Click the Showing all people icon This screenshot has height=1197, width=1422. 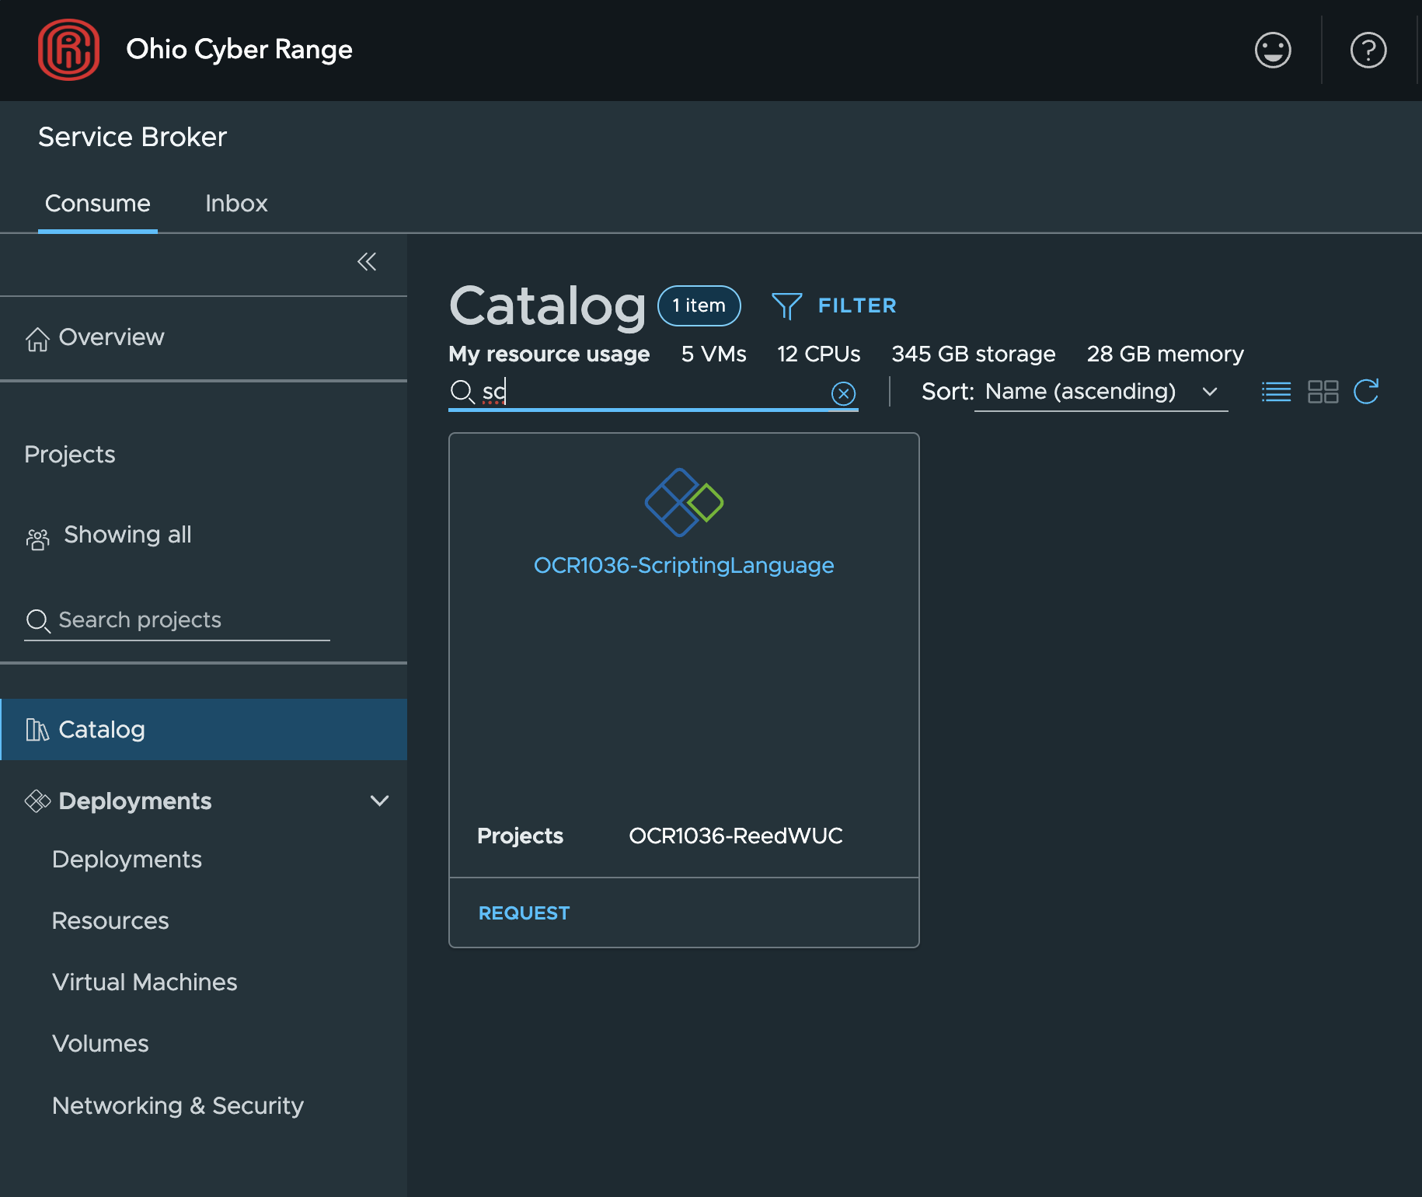point(37,538)
